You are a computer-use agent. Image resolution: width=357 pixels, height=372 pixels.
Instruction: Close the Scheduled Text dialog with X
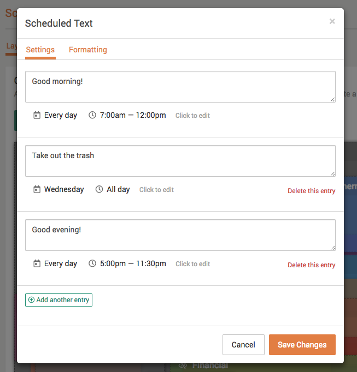coord(332,21)
